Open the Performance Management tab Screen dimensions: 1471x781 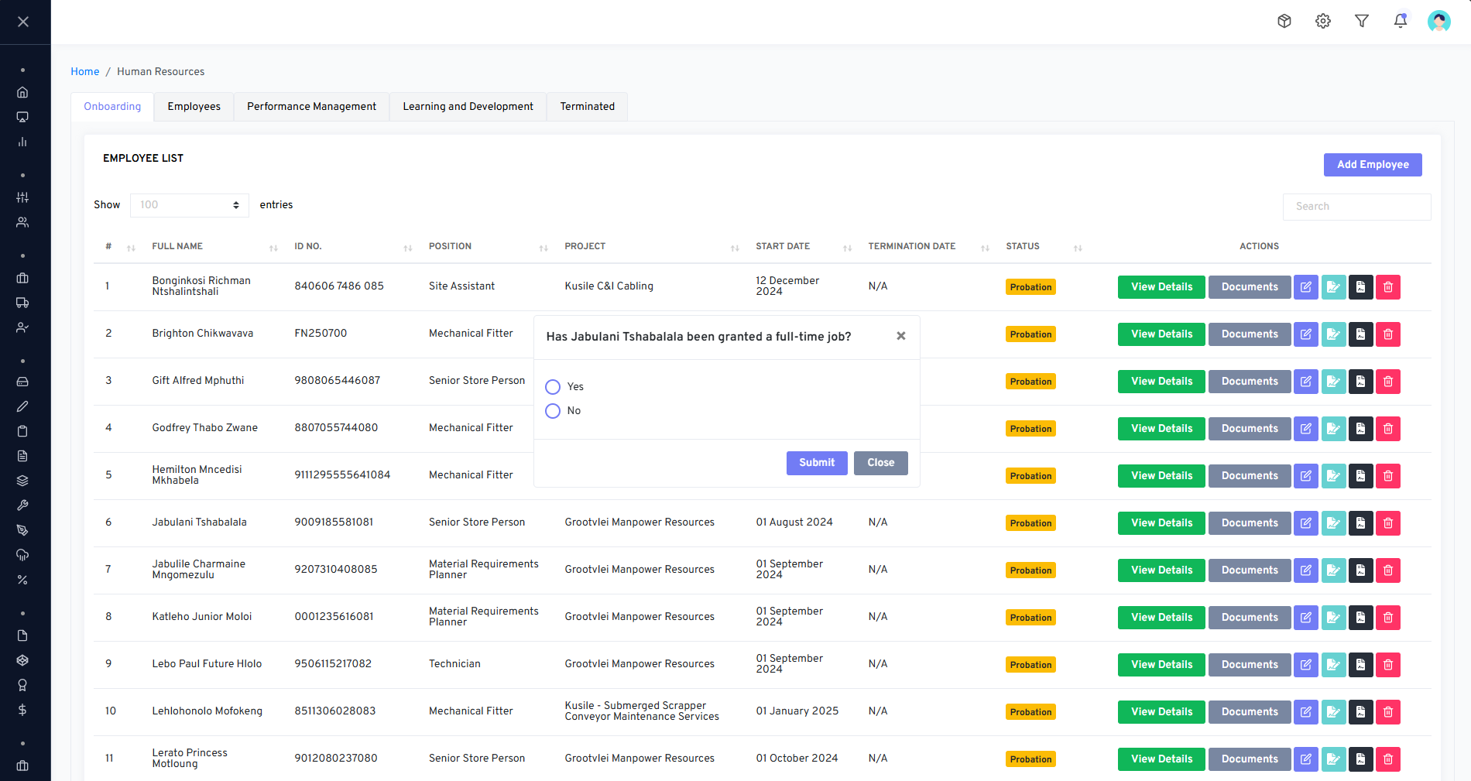click(311, 107)
